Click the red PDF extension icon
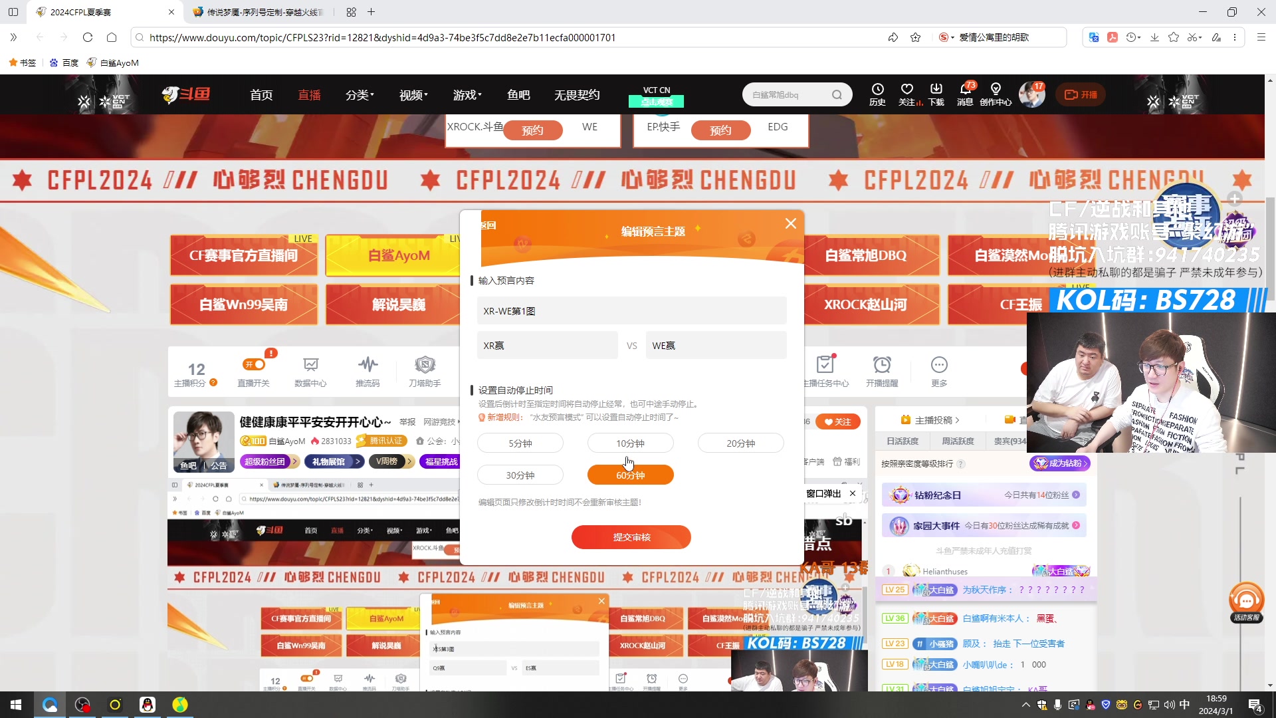 [x=1113, y=37]
